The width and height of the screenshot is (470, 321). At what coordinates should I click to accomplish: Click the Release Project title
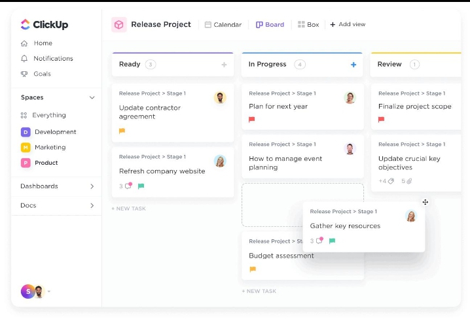[161, 24]
